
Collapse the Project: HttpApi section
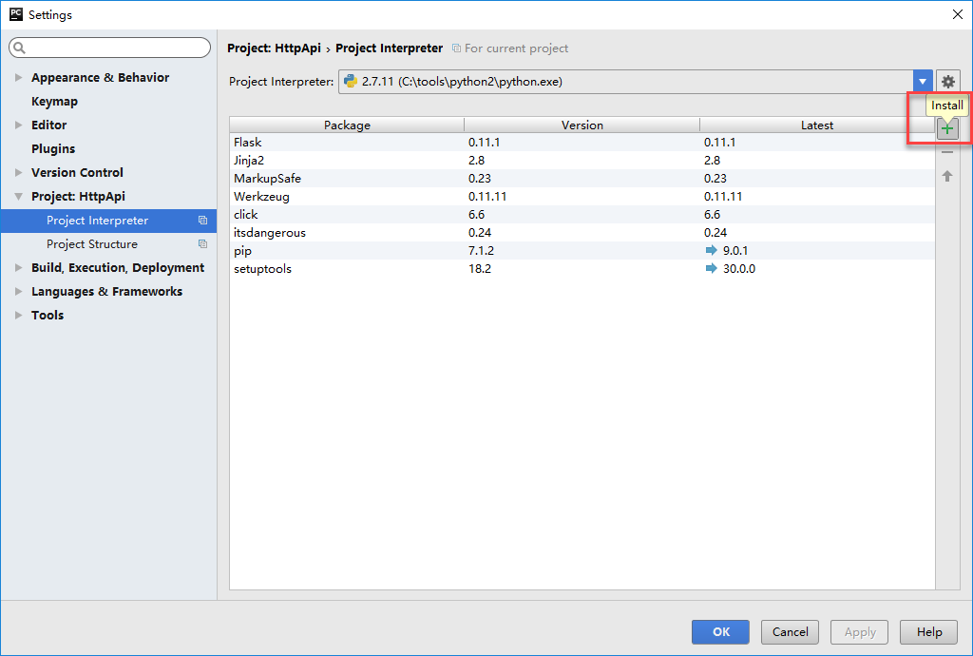[19, 197]
